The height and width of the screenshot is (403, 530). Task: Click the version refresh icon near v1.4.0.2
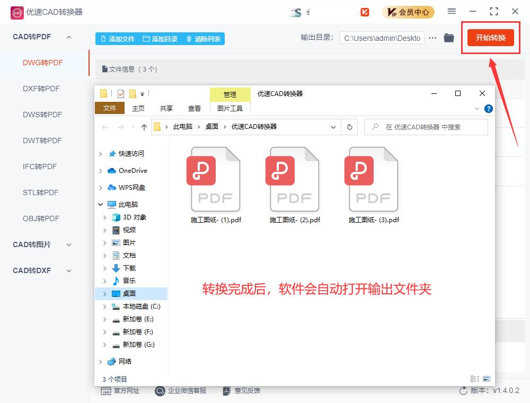pyautogui.click(x=463, y=391)
